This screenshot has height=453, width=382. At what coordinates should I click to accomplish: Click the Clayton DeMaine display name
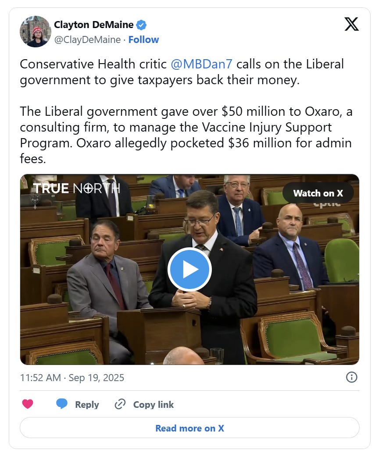[93, 25]
